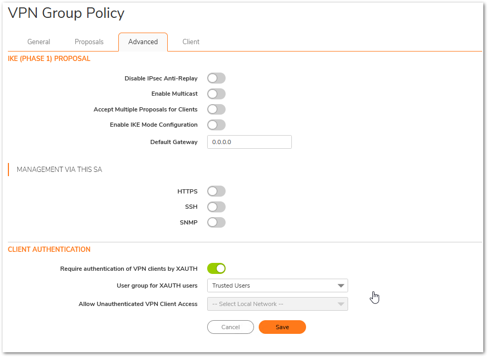This screenshot has height=357, width=488.
Task: Enable Multicast toggle switch
Action: pos(216,94)
